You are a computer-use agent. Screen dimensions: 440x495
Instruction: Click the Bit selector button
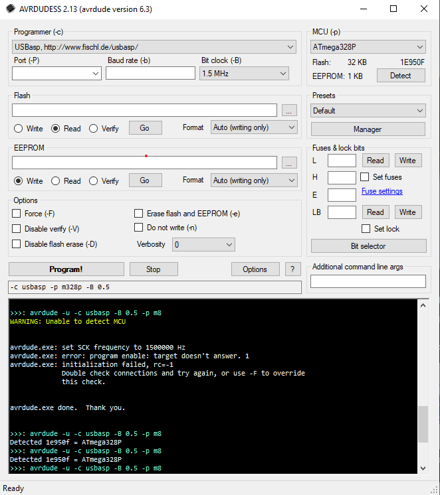point(368,246)
